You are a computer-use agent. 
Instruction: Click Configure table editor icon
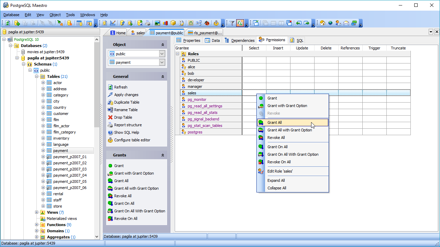tap(110, 140)
